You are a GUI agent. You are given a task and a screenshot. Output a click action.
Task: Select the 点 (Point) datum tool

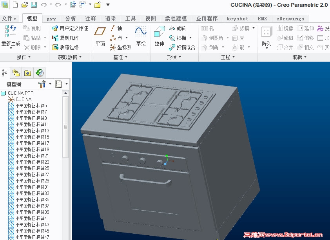tap(116, 38)
